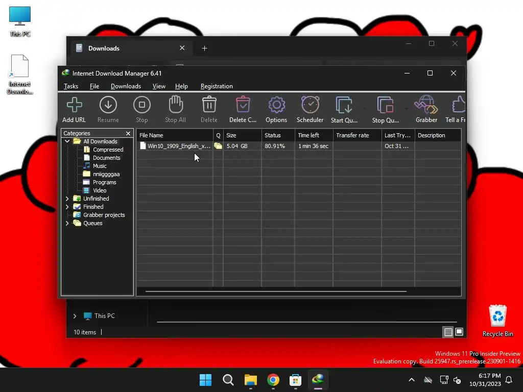Open the File menu
523x392 pixels.
pyautogui.click(x=94, y=86)
